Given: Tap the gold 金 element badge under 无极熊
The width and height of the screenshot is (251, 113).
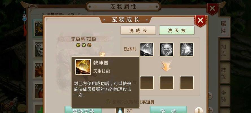Looking at the screenshot, I should pyautogui.click(x=78, y=45).
